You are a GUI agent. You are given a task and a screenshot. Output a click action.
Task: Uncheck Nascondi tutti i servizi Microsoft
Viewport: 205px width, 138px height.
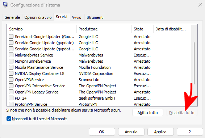(x=9, y=119)
